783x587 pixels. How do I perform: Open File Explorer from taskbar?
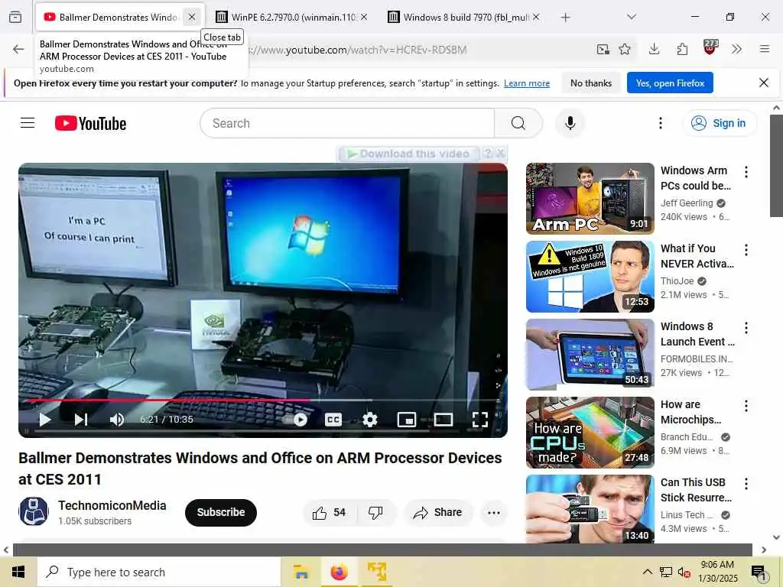[301, 572]
